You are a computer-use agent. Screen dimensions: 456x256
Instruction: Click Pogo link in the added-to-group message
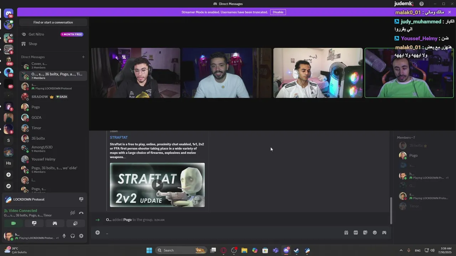point(128,220)
